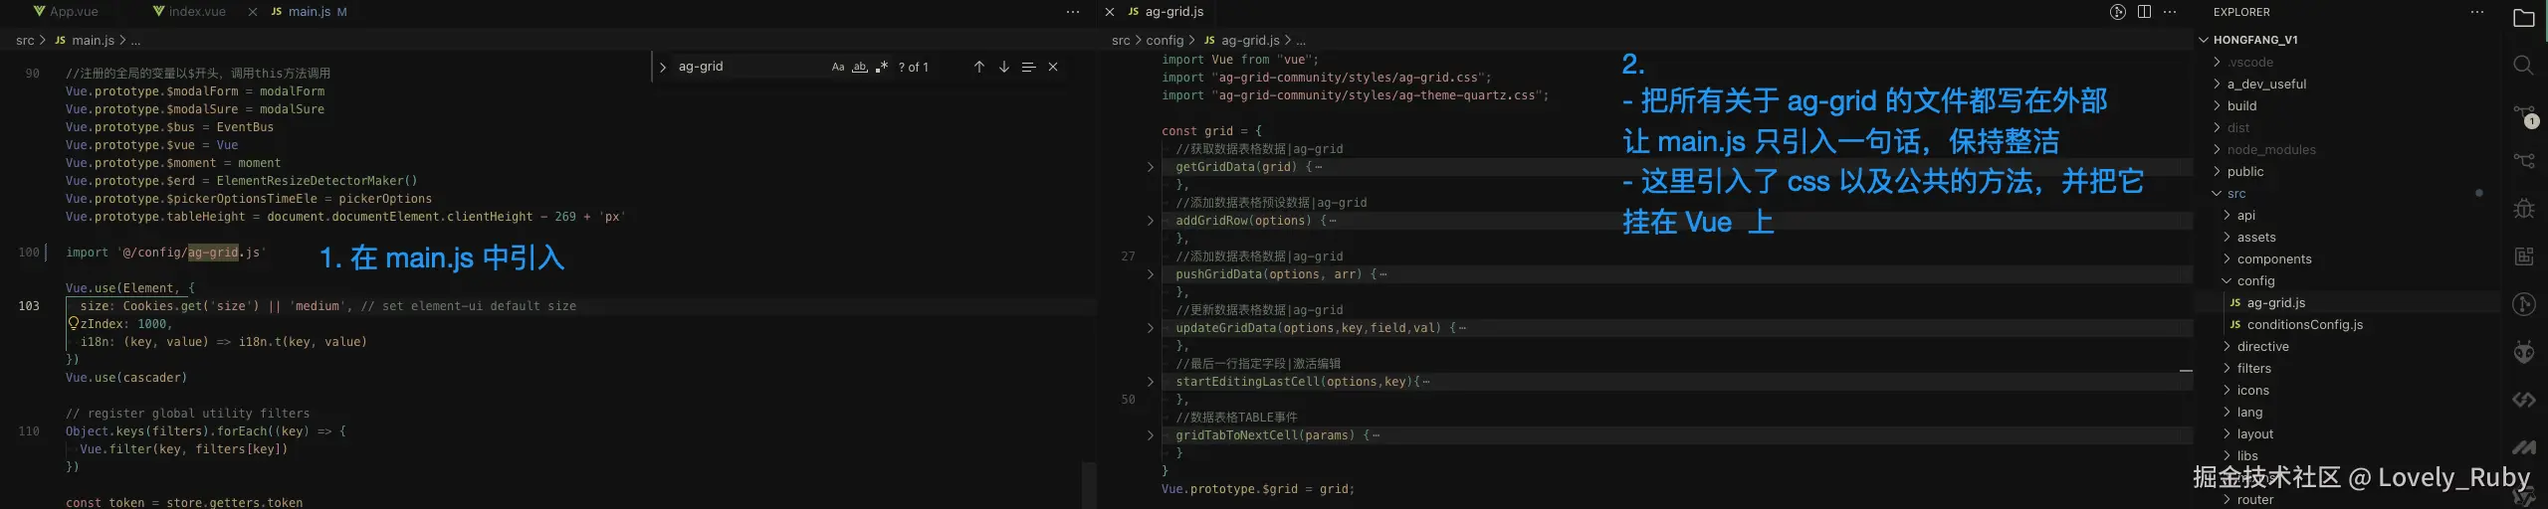The width and height of the screenshot is (2548, 509).
Task: Show code actions lightbulb near zIndex
Action: click(x=73, y=323)
